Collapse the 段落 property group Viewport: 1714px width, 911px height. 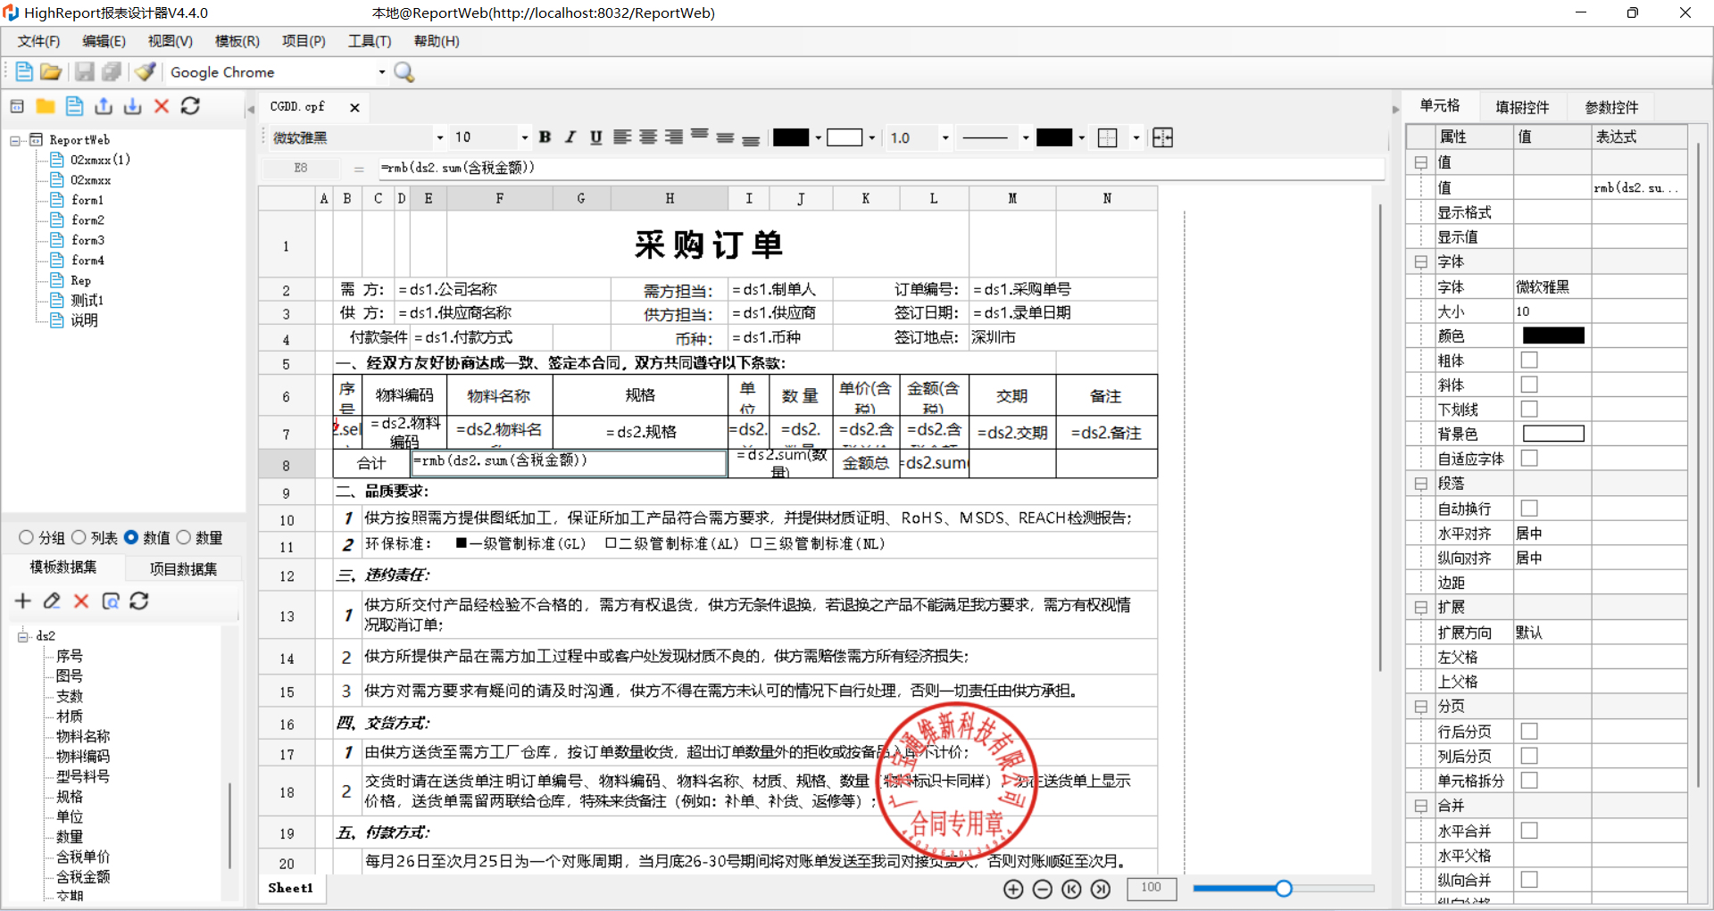pos(1420,484)
